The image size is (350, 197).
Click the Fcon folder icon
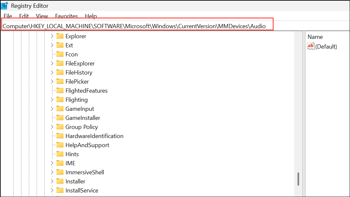tap(60, 54)
